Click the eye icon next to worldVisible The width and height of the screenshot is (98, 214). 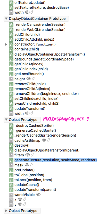coord(38,194)
